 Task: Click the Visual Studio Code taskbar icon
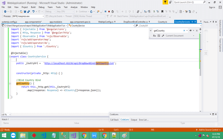coord(44,135)
